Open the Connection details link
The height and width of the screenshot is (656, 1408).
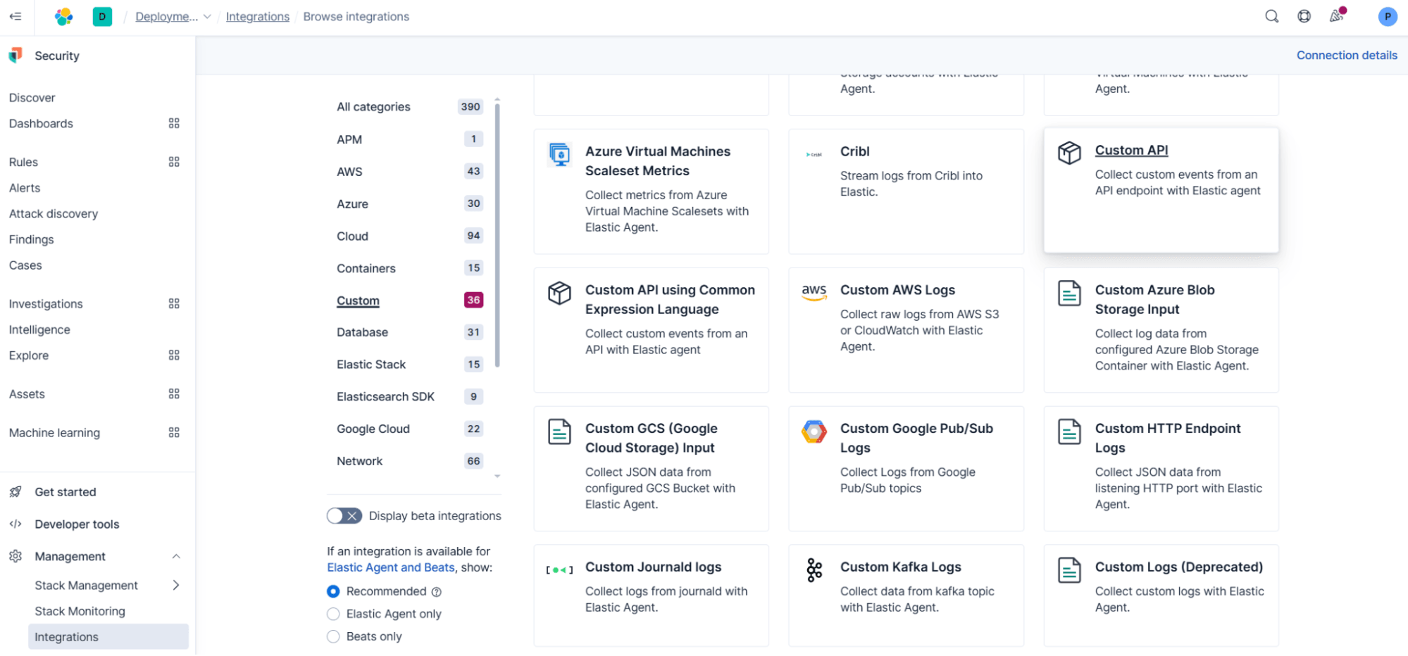point(1346,55)
